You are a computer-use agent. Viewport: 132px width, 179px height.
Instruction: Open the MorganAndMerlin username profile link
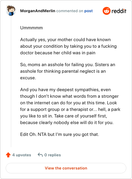point(38,11)
